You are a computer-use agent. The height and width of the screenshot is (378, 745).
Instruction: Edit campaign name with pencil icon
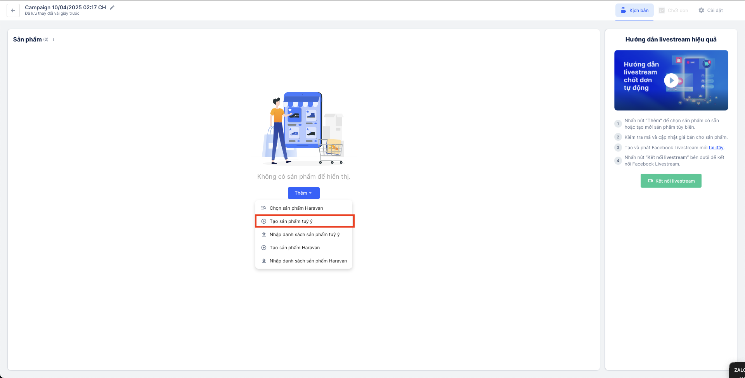point(112,7)
